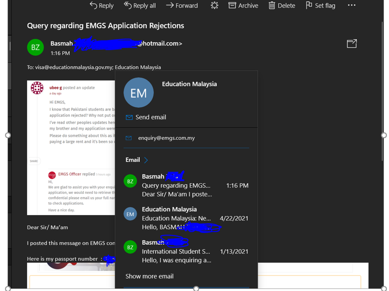Click Reply all in toolbar
This screenshot has width=389, height=291.
tap(140, 5)
